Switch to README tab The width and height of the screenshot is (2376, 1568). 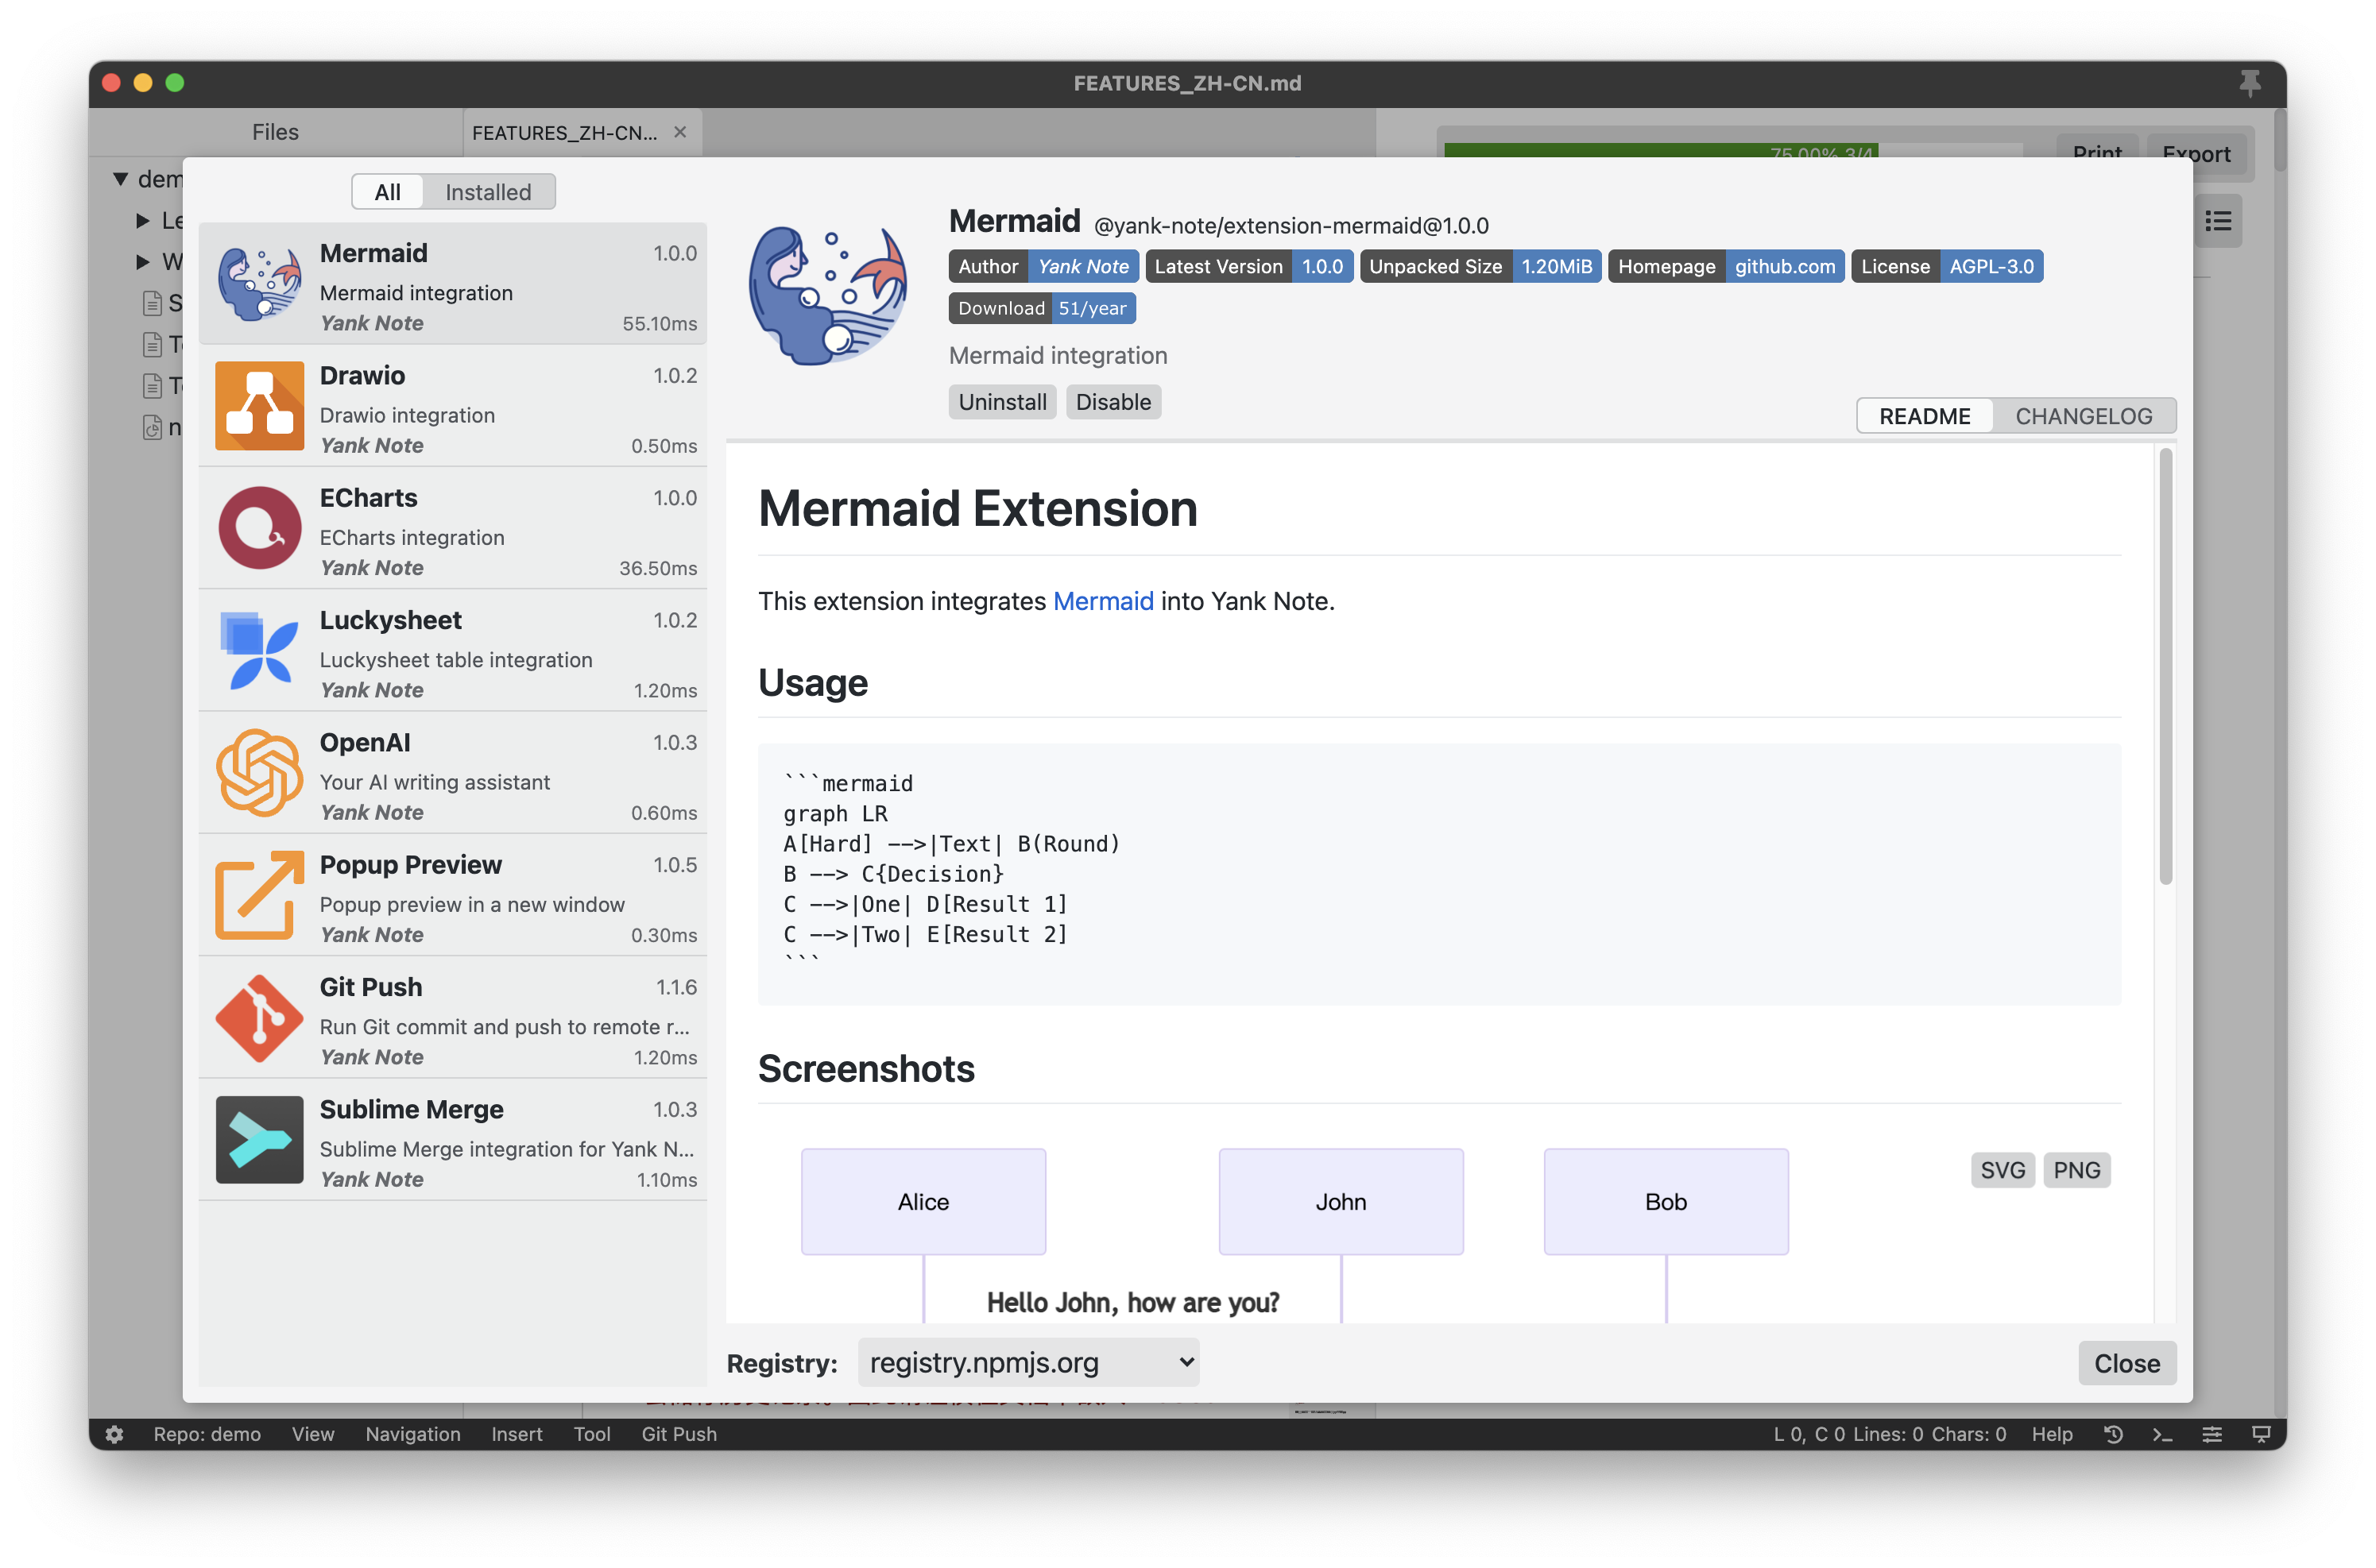[1922, 415]
